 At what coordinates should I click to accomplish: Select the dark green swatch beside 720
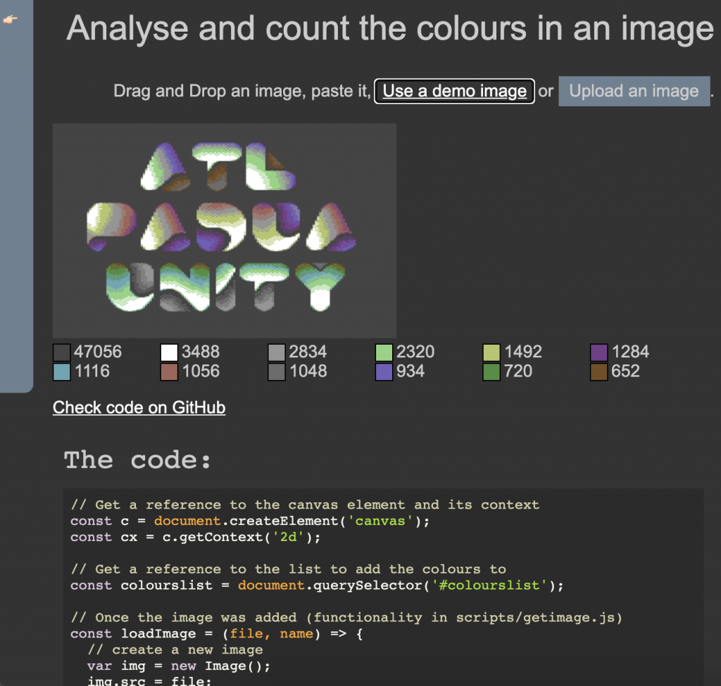click(491, 371)
